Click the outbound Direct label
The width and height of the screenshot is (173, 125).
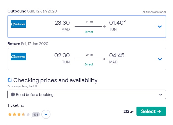89,32
